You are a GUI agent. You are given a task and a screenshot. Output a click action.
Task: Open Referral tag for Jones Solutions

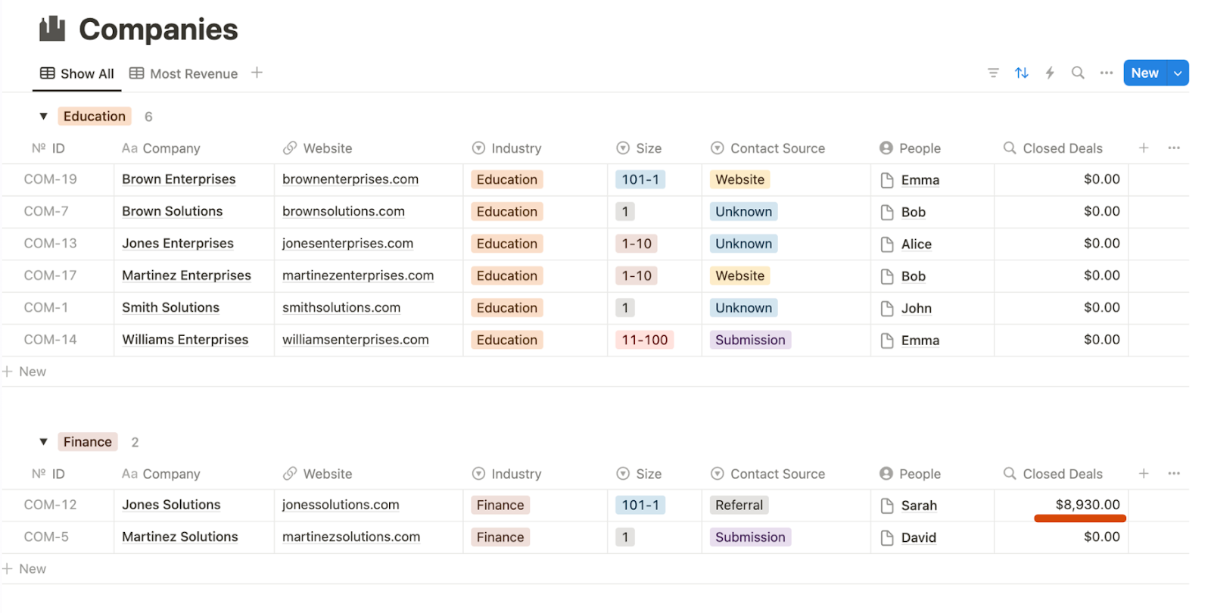click(x=739, y=505)
